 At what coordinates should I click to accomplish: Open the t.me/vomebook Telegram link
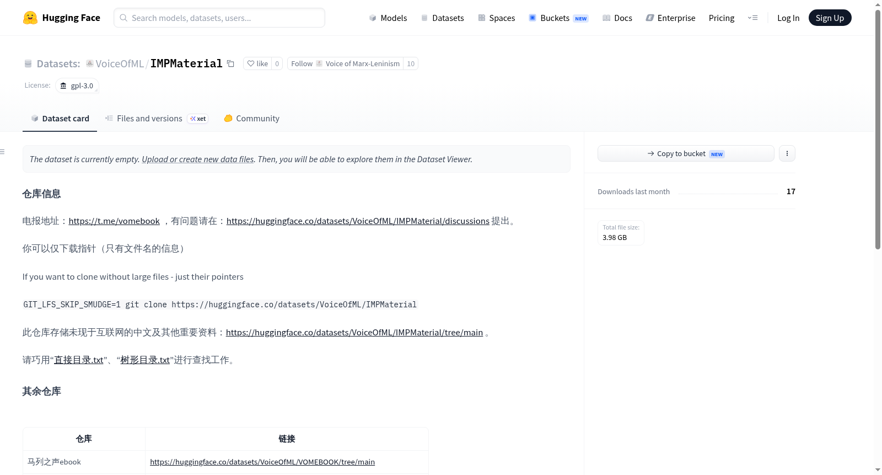click(x=114, y=221)
